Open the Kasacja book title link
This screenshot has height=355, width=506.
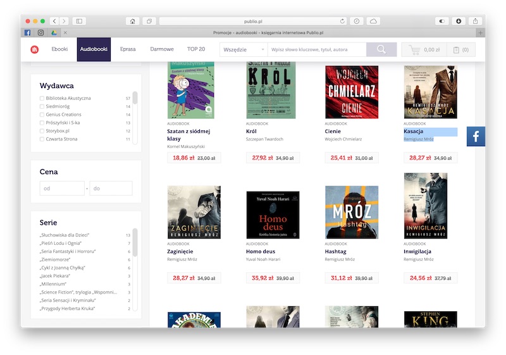click(x=414, y=132)
